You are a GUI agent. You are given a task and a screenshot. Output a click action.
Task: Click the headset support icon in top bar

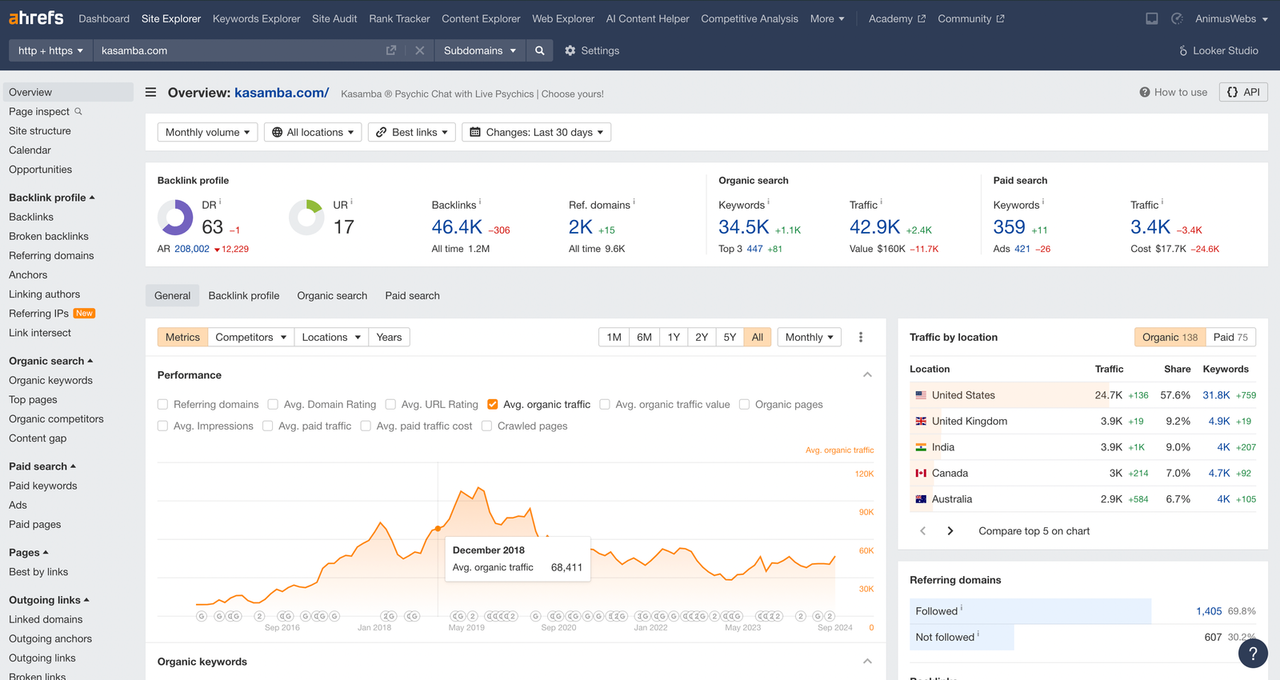[x=1177, y=18]
